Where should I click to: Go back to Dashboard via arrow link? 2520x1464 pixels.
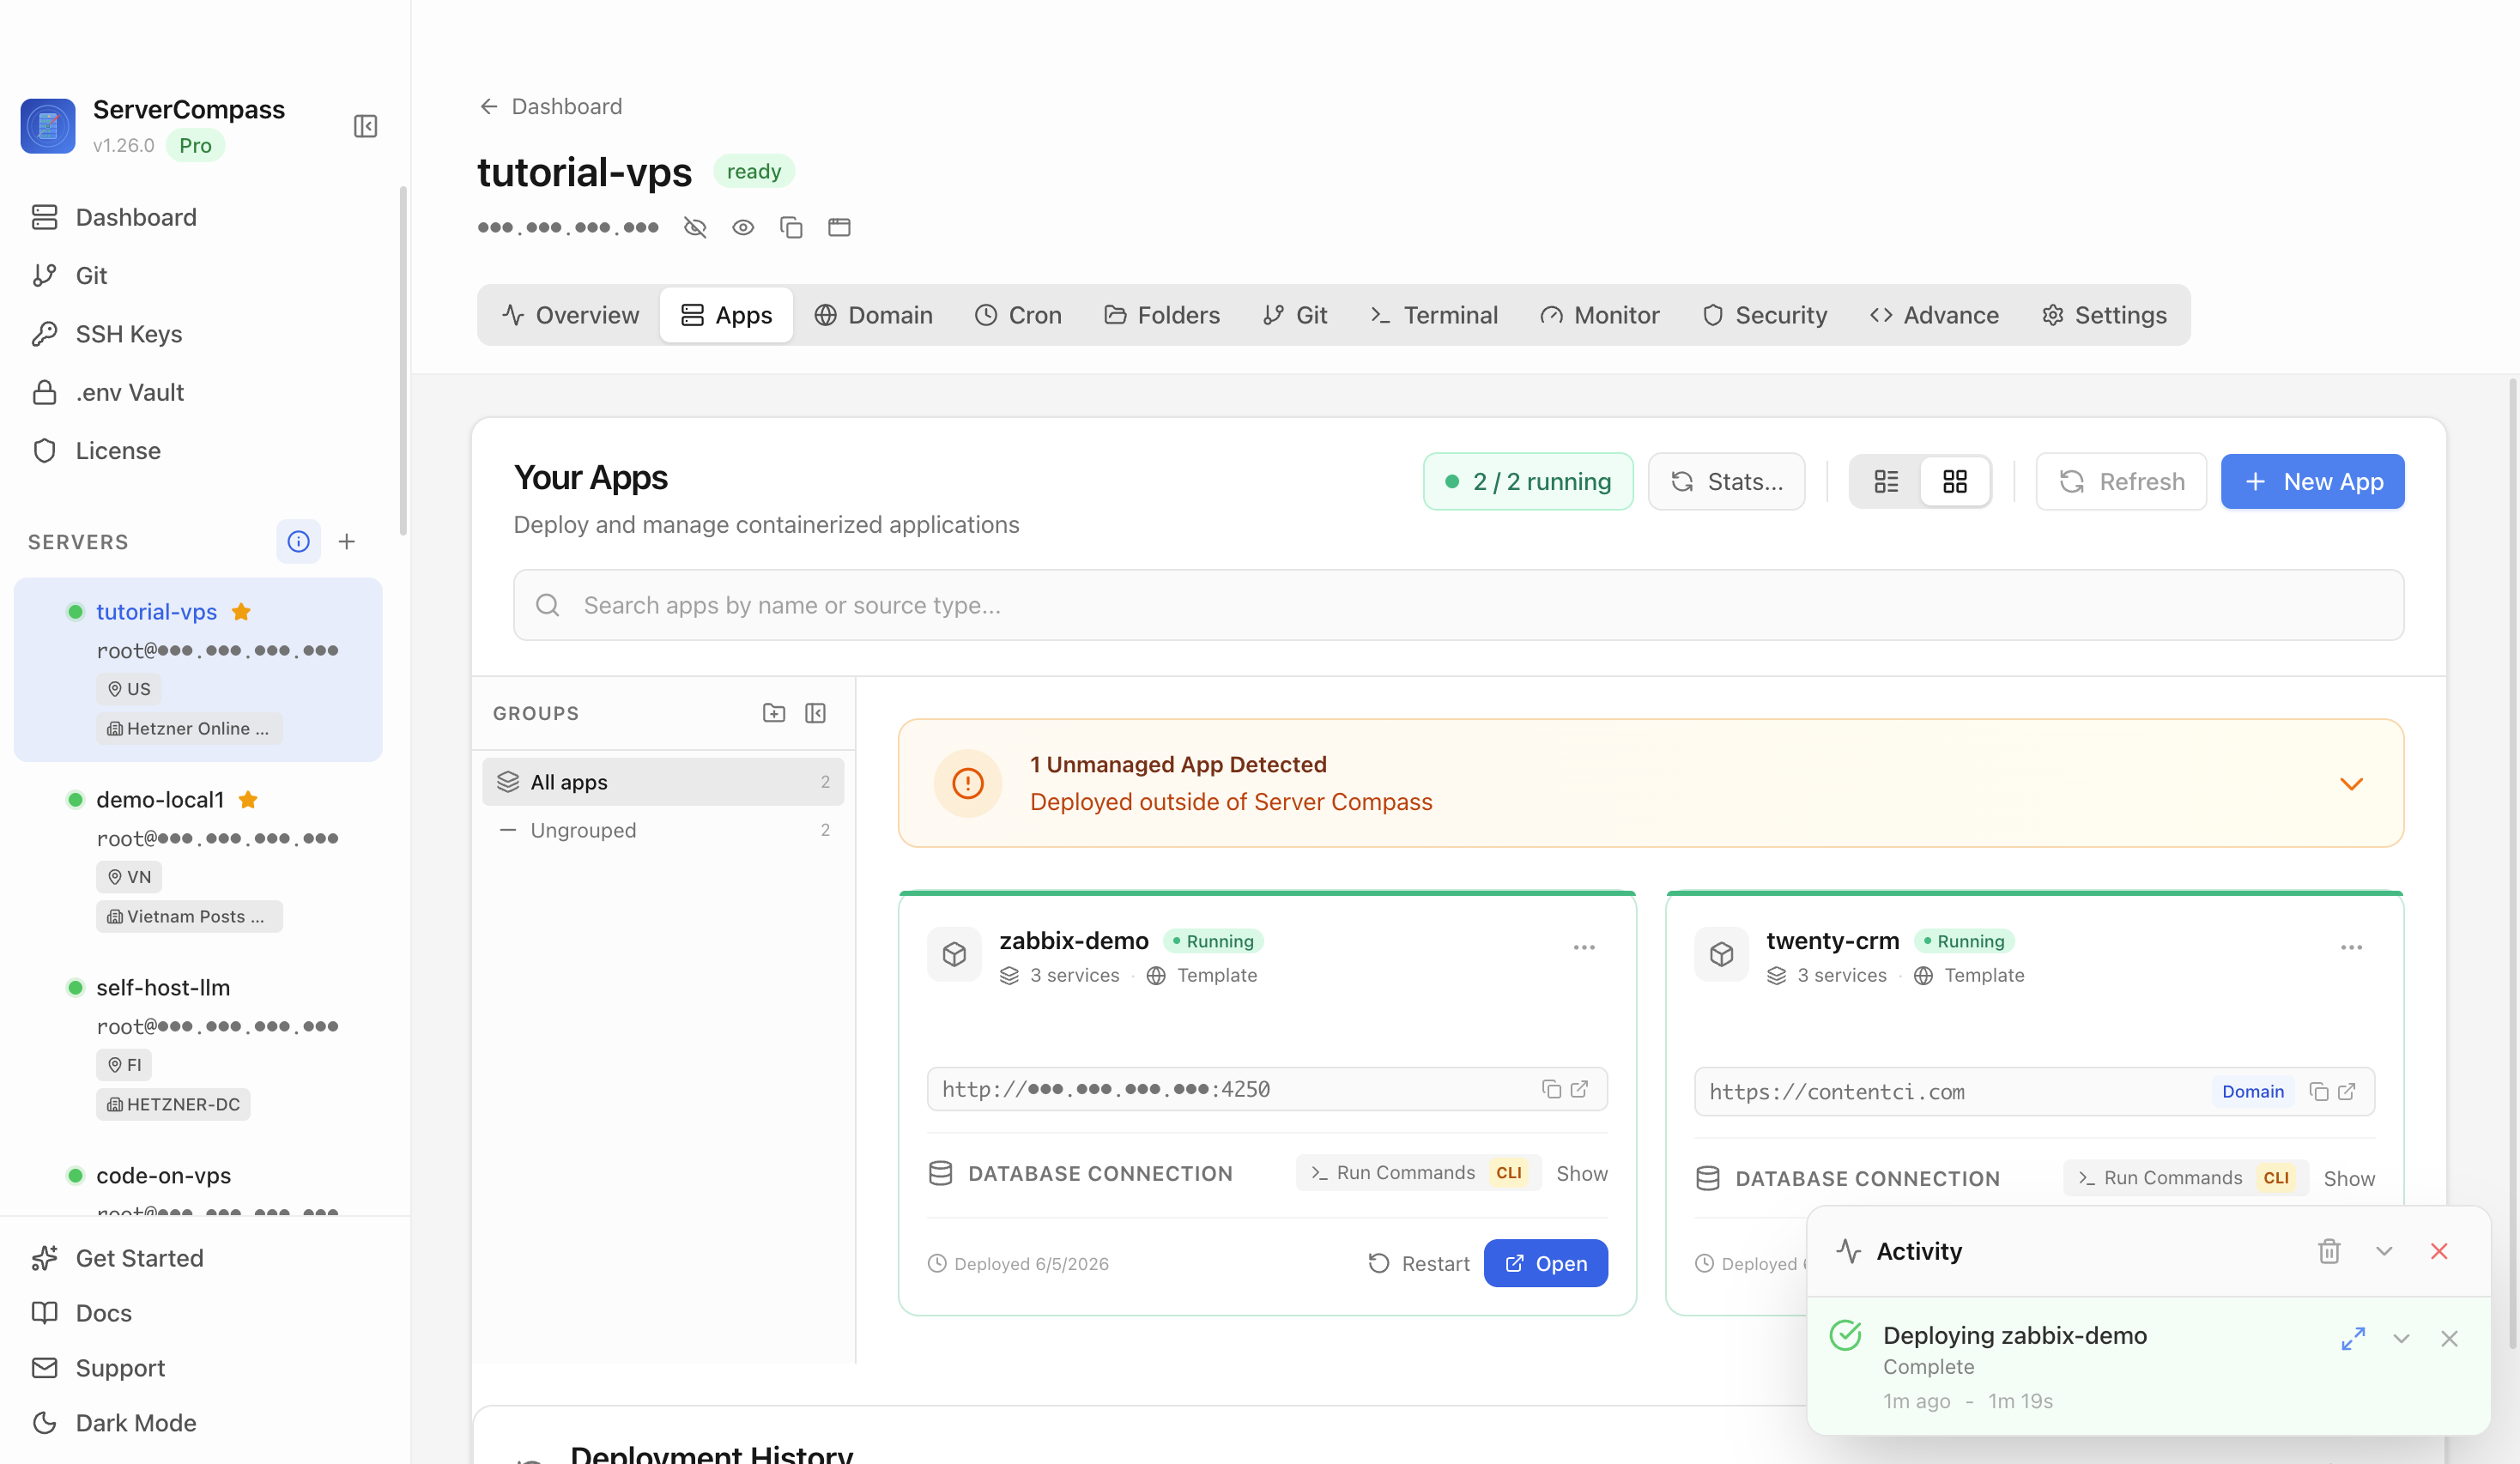(550, 106)
